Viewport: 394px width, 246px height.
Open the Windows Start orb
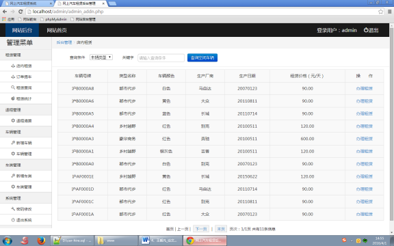[7, 241]
